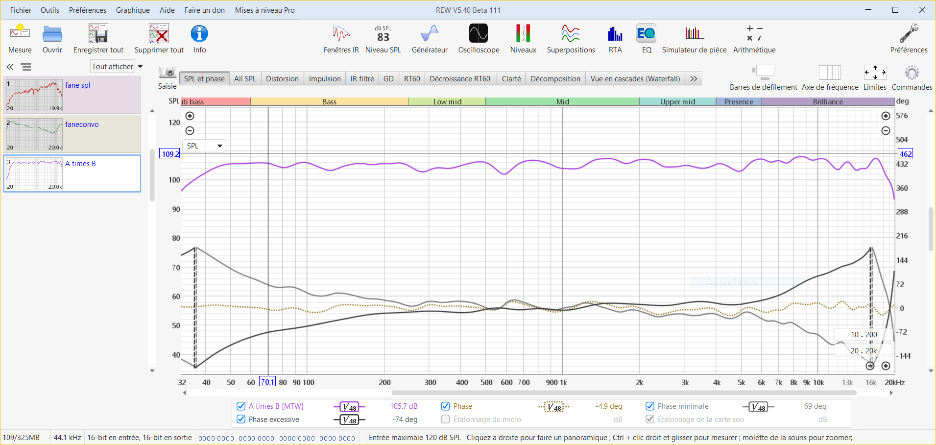Uncheck the Phase trace checkbox
This screenshot has height=445, width=936.
446,406
